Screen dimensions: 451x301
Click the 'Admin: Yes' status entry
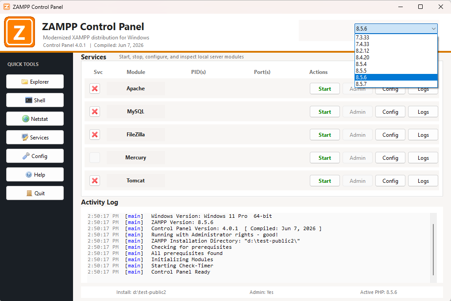[x=262, y=292]
